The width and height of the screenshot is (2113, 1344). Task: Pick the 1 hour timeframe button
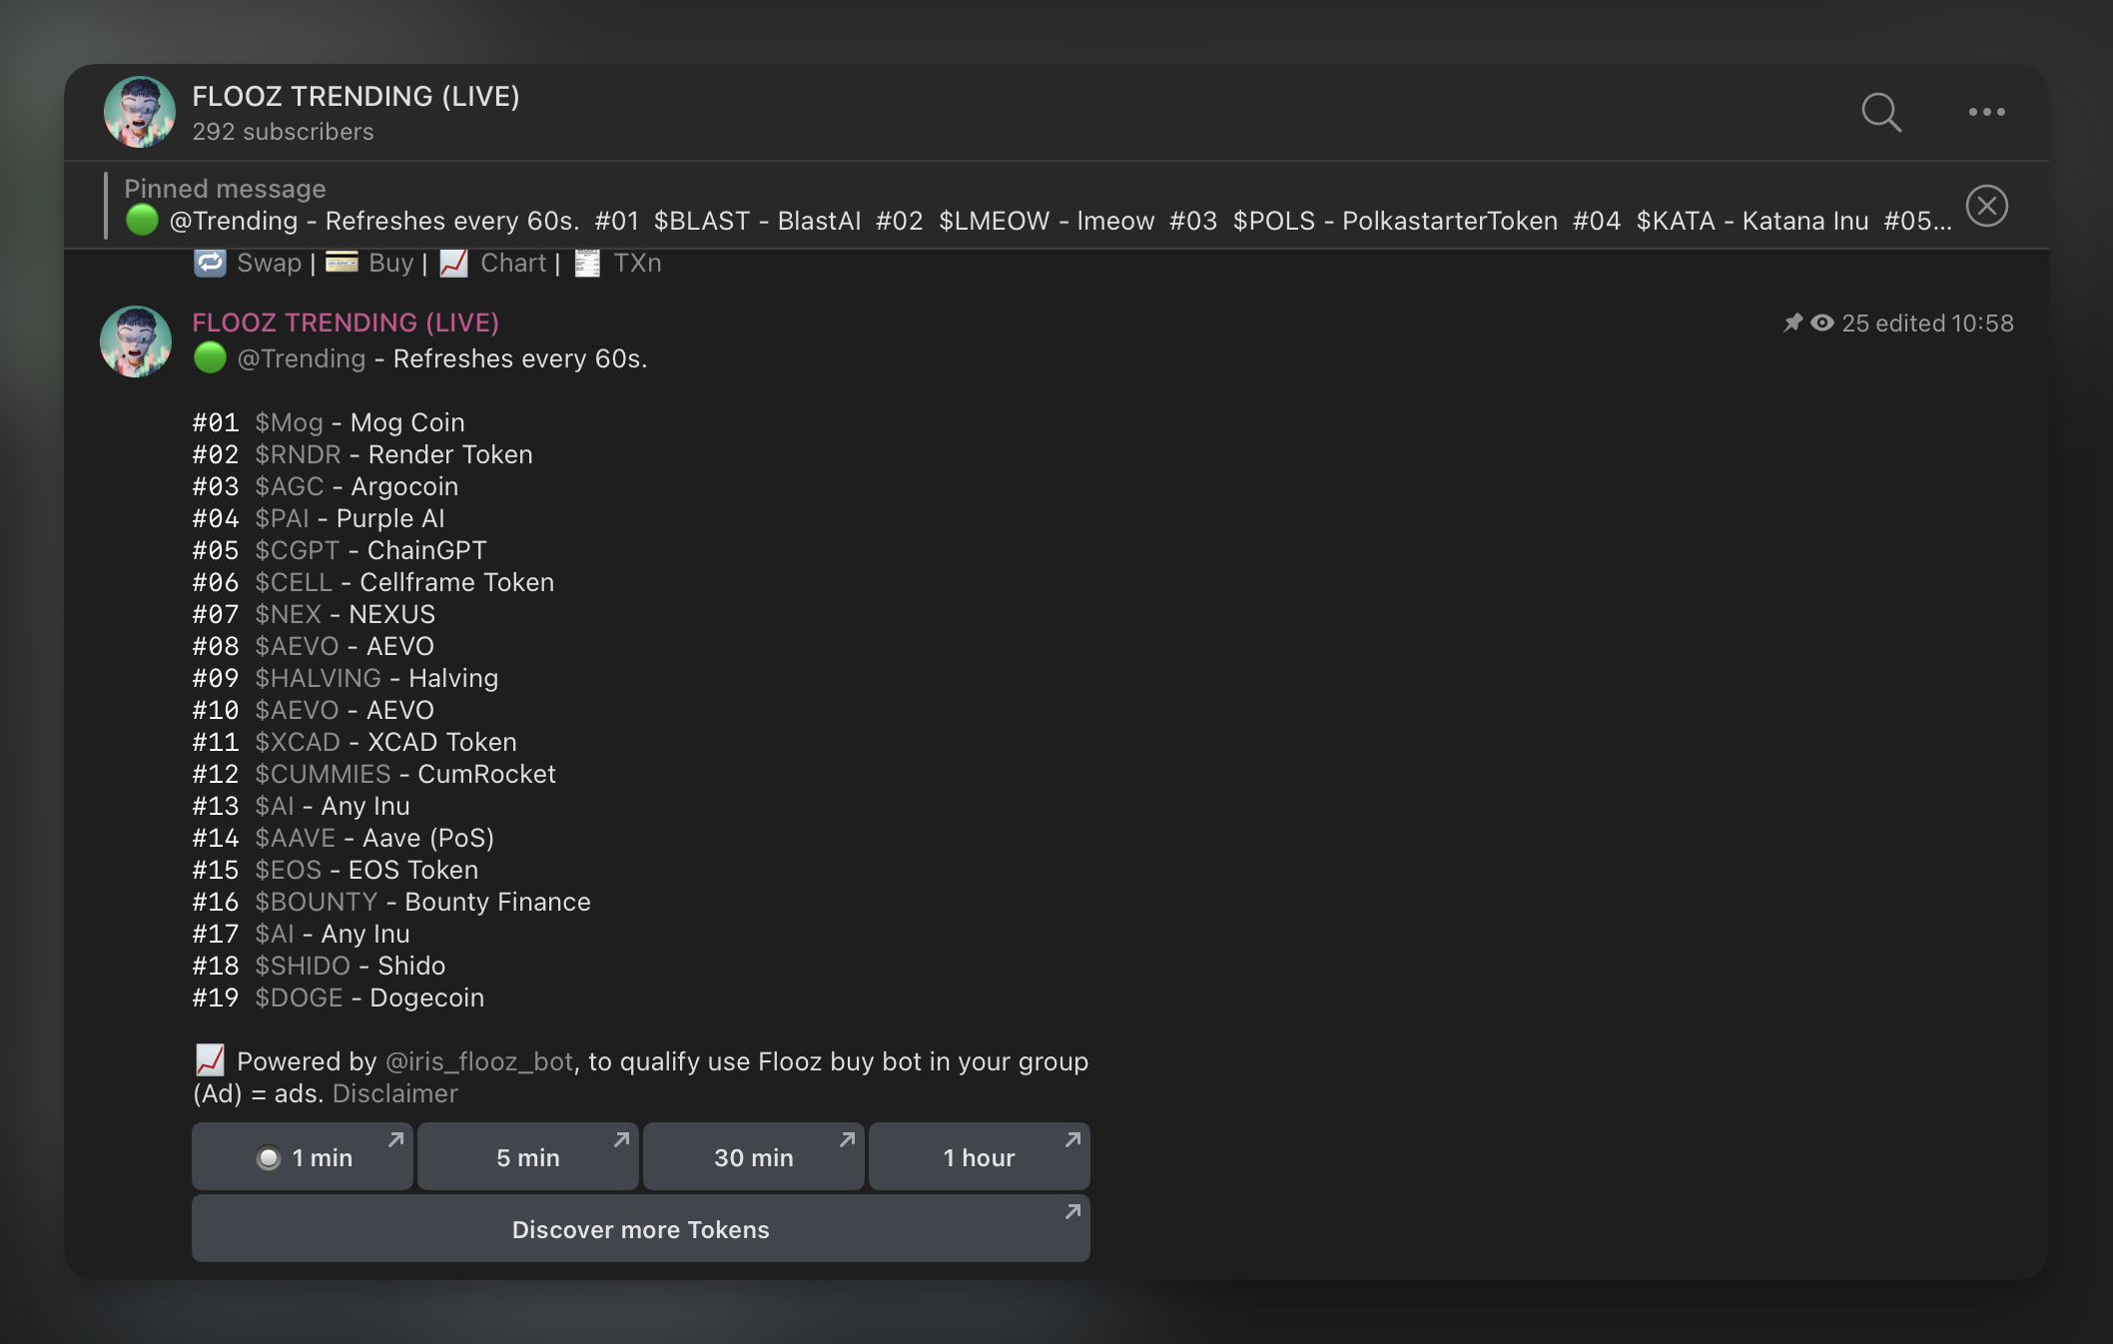click(x=979, y=1157)
